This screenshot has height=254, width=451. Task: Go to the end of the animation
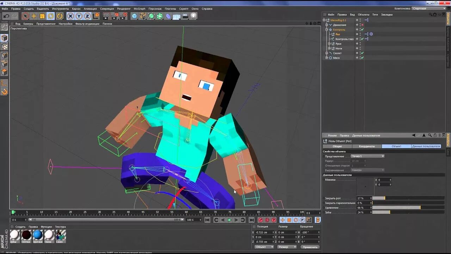coord(251,220)
